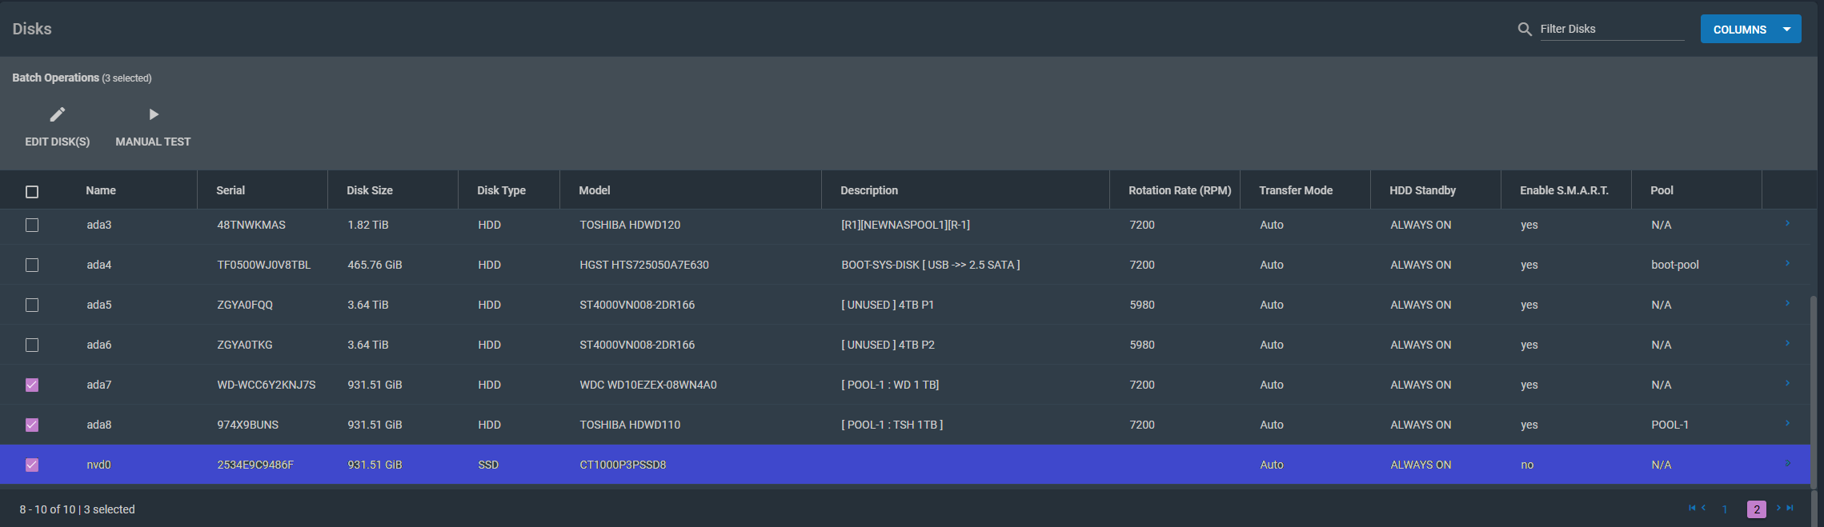Screen dimensions: 1824x527
Task: Switch to page 1 of disks
Action: tap(1725, 509)
